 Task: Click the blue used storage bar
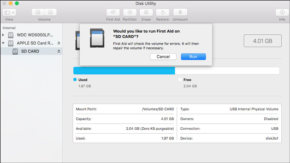(x=124, y=70)
